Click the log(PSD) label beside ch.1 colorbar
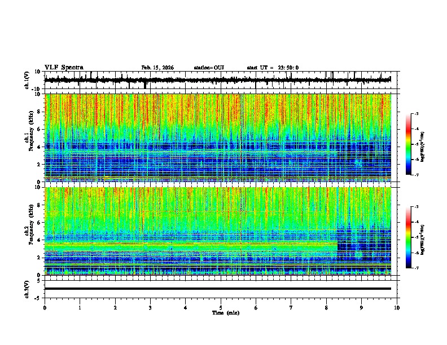The height and width of the screenshot is (345, 447). [423, 147]
